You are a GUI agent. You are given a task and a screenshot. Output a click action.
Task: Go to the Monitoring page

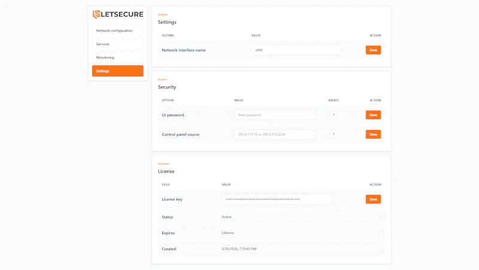117,57
